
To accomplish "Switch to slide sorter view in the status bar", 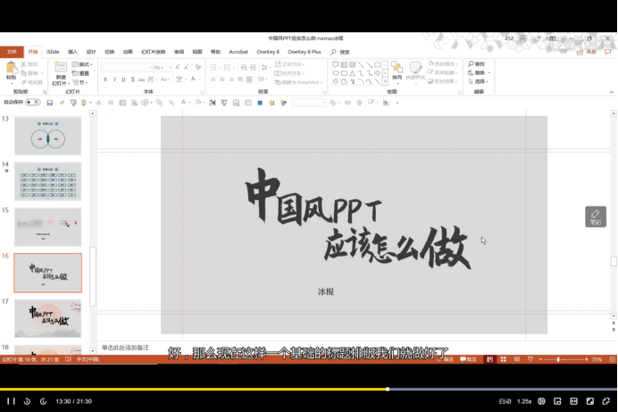I will coord(504,359).
